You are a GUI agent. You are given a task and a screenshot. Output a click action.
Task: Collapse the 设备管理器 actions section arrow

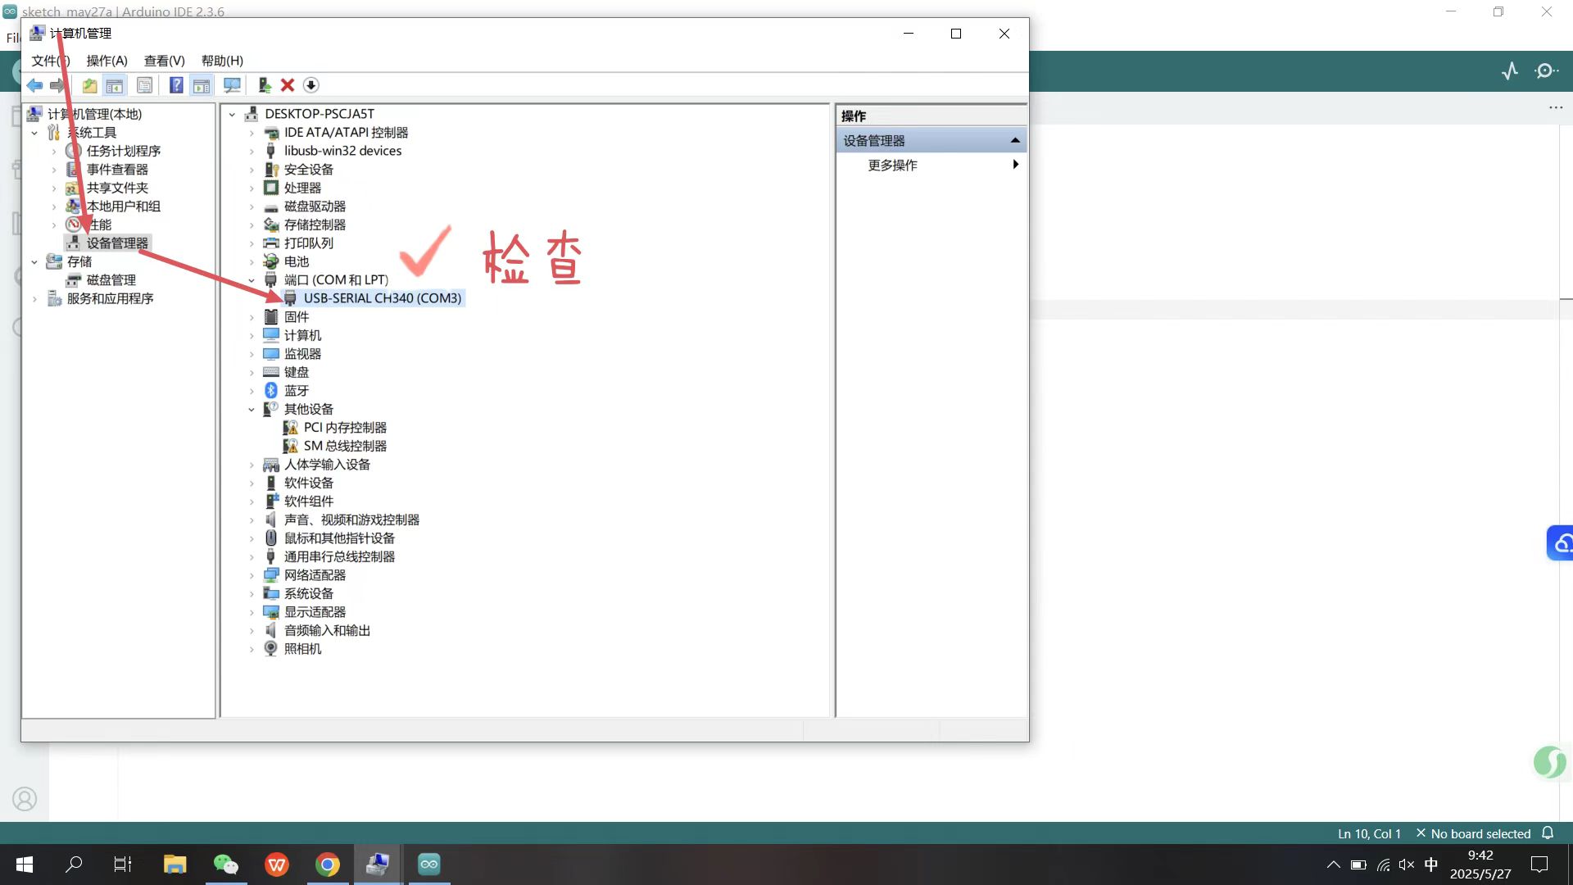tap(1015, 141)
